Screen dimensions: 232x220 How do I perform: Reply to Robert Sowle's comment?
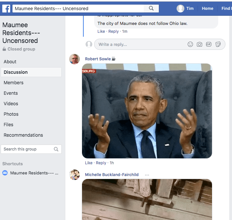click(101, 163)
